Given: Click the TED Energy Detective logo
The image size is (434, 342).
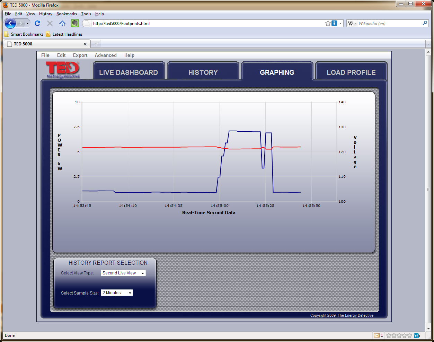Looking at the screenshot, I should (x=63, y=69).
